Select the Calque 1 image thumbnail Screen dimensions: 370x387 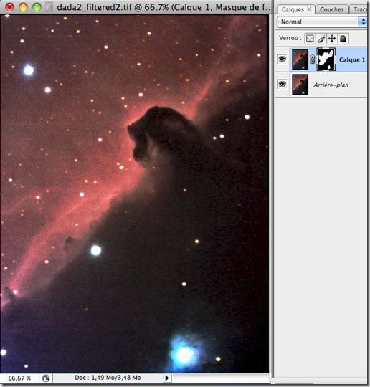tap(300, 59)
